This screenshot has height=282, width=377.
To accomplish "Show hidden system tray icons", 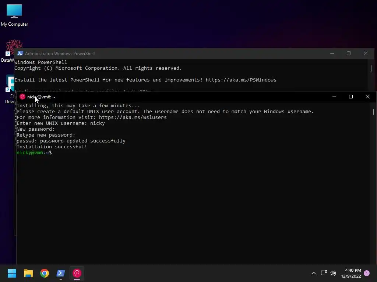I will (314, 273).
